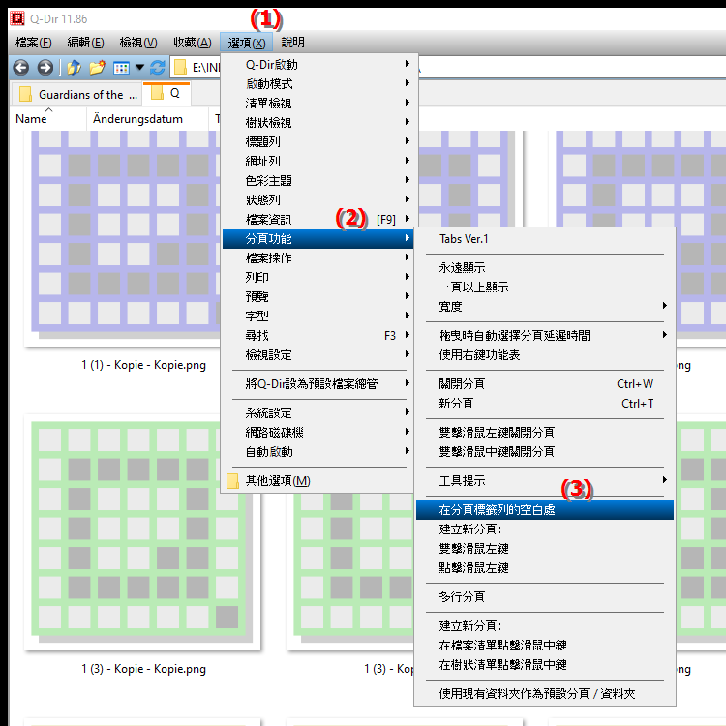Switch to the Guardians of the ... tab
This screenshot has width=726, height=726.
click(x=76, y=95)
